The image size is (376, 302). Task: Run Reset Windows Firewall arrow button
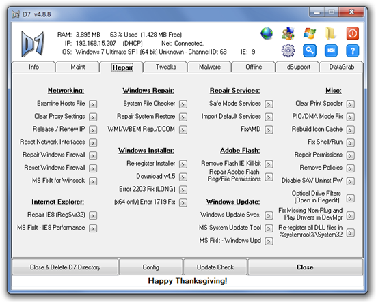[93, 168]
